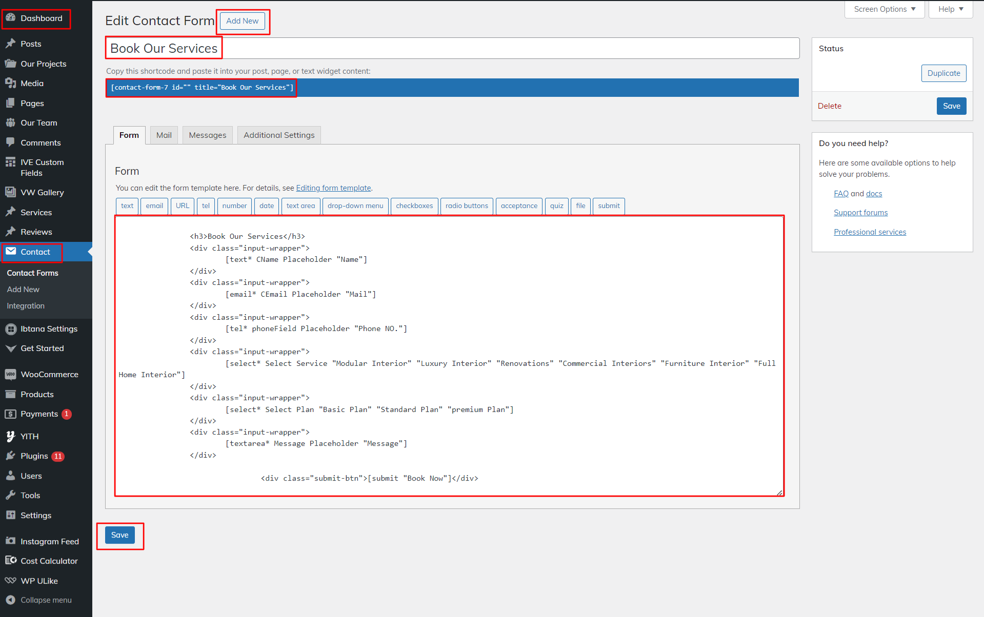Click the Comments speech bubble icon

(10, 142)
